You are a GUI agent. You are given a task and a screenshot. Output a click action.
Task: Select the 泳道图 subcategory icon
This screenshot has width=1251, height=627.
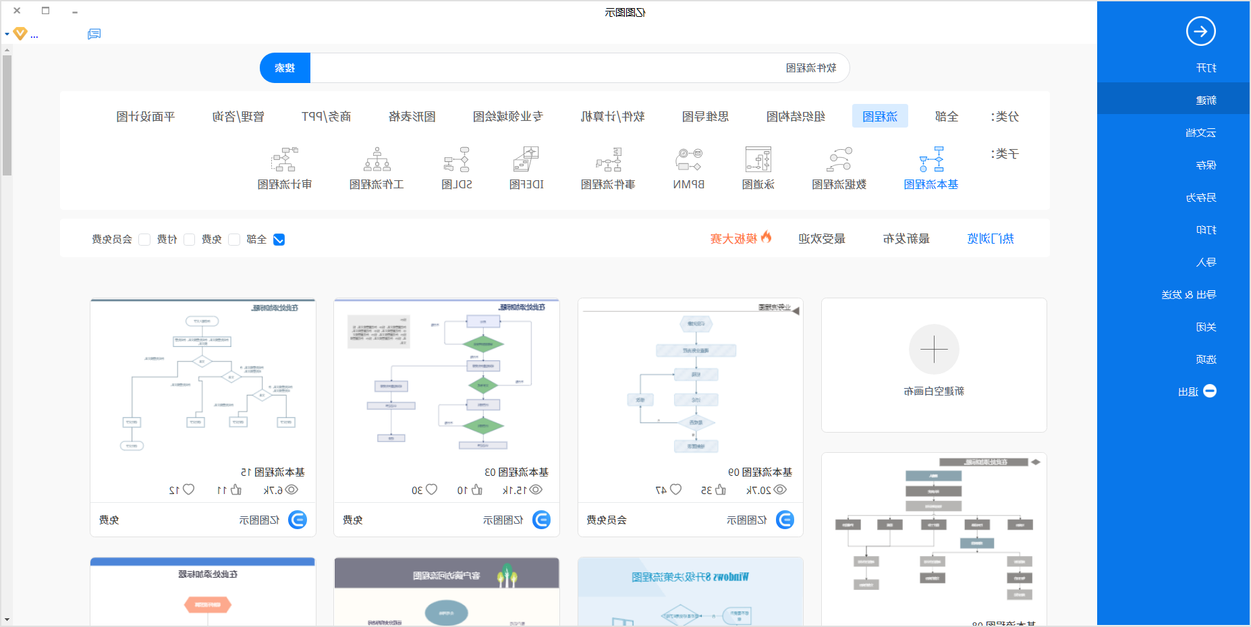[x=758, y=160]
